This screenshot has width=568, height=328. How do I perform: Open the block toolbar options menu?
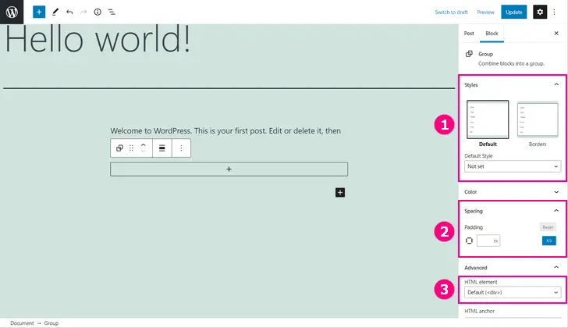181,148
